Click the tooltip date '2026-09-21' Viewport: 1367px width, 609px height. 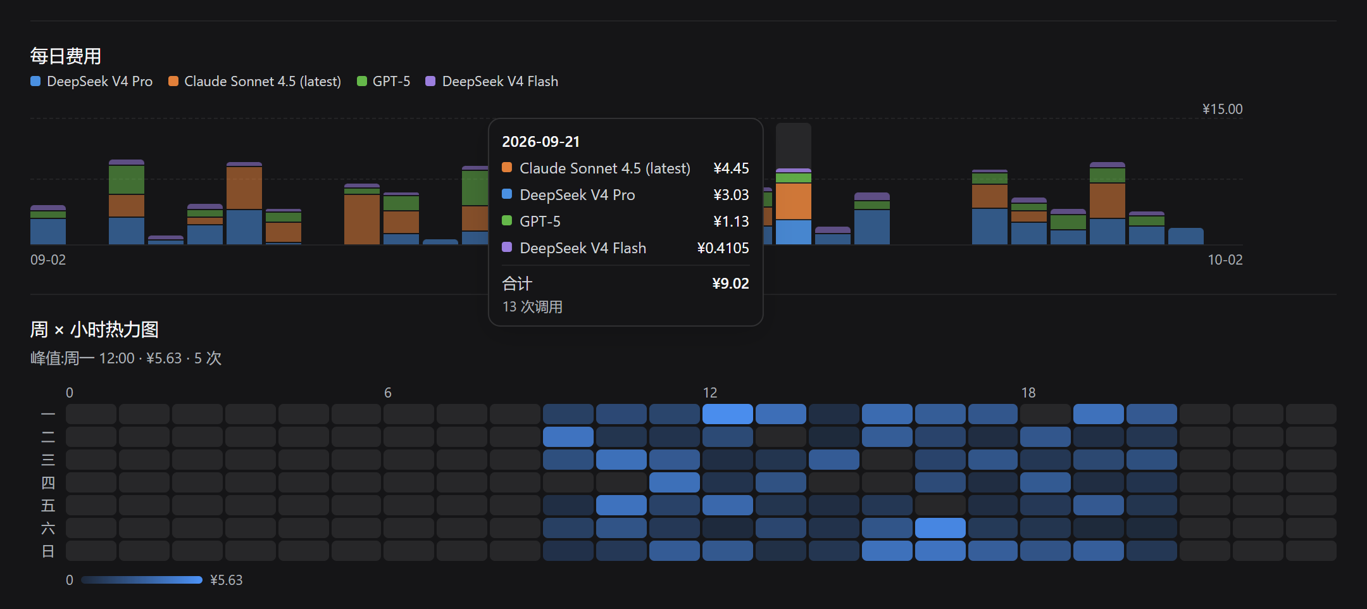[541, 142]
